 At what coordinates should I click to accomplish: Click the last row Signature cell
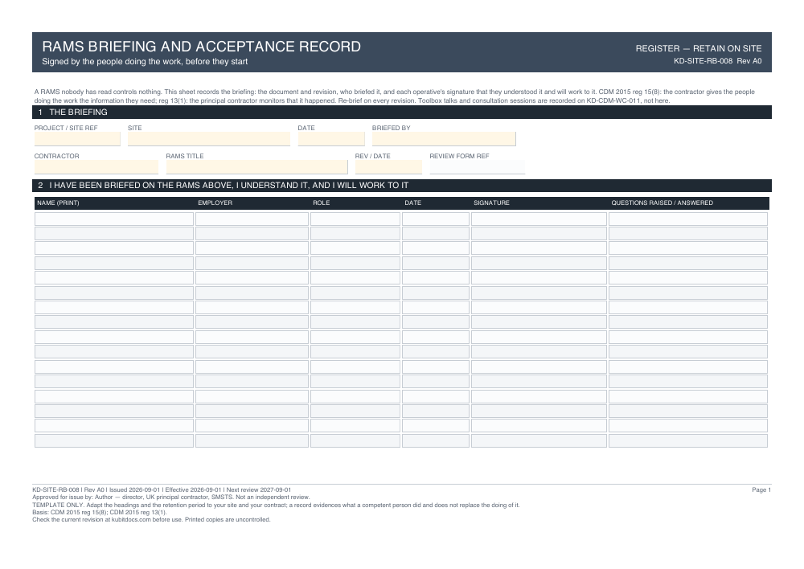539,441
